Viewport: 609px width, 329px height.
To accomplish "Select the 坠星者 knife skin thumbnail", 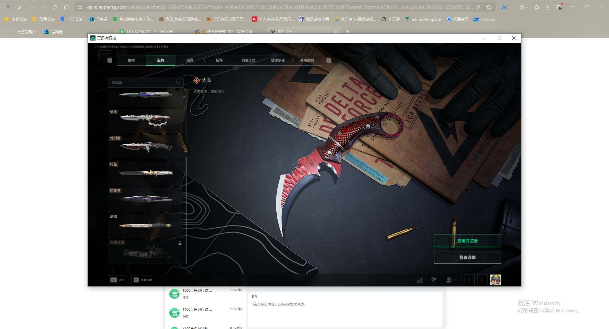I will (x=146, y=199).
